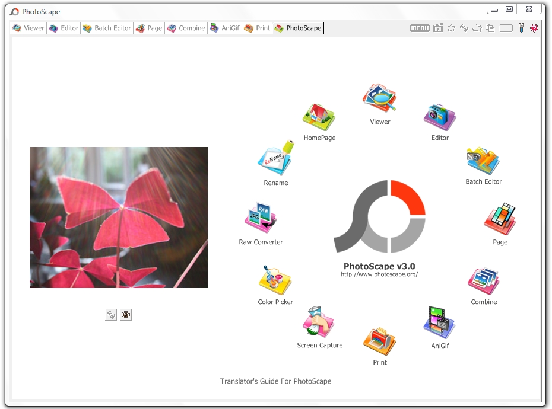Toggle the eye button below the photo
The width and height of the screenshot is (552, 409).
point(126,315)
